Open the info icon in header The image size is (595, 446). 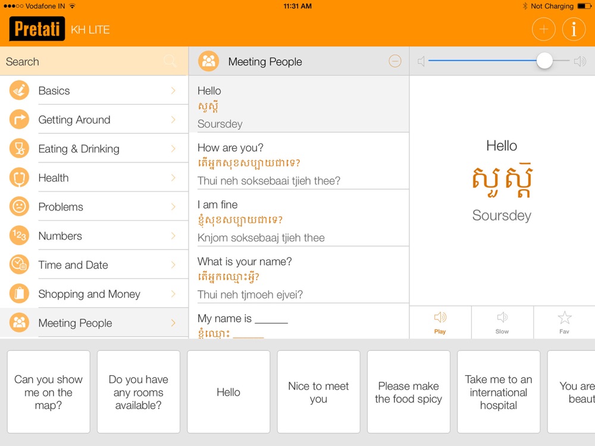pos(574,29)
